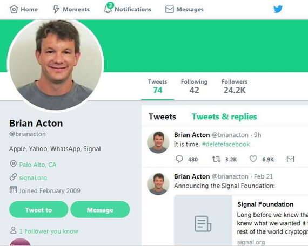Viewport: 308px width, 246px height.
Task: View the 24.2K Followers list
Action: pos(235,86)
